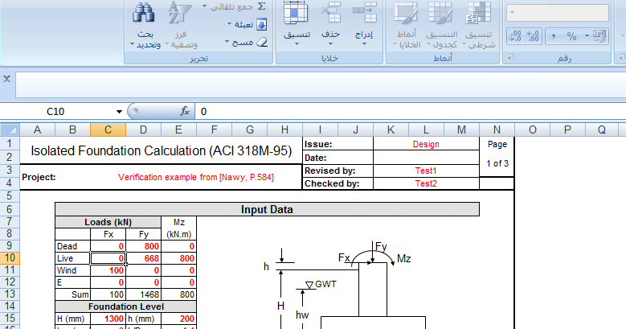Open the number format combo box
Viewport: 626px width, 329px height.
pos(558,13)
